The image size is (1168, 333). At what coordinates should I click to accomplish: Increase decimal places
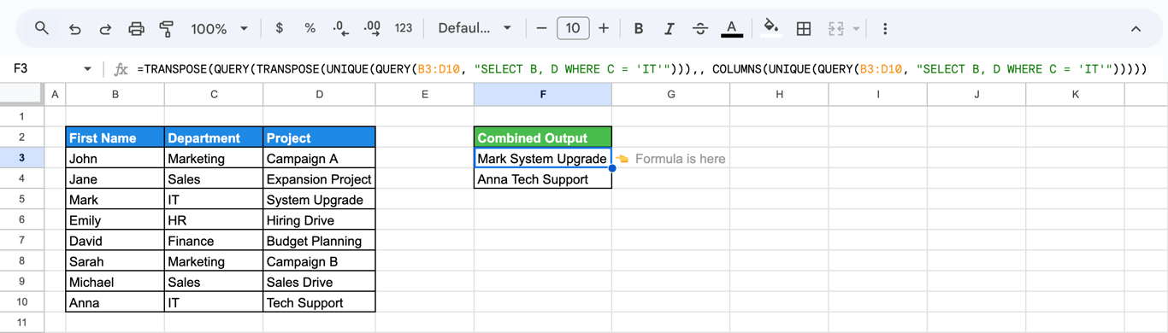pos(372,28)
